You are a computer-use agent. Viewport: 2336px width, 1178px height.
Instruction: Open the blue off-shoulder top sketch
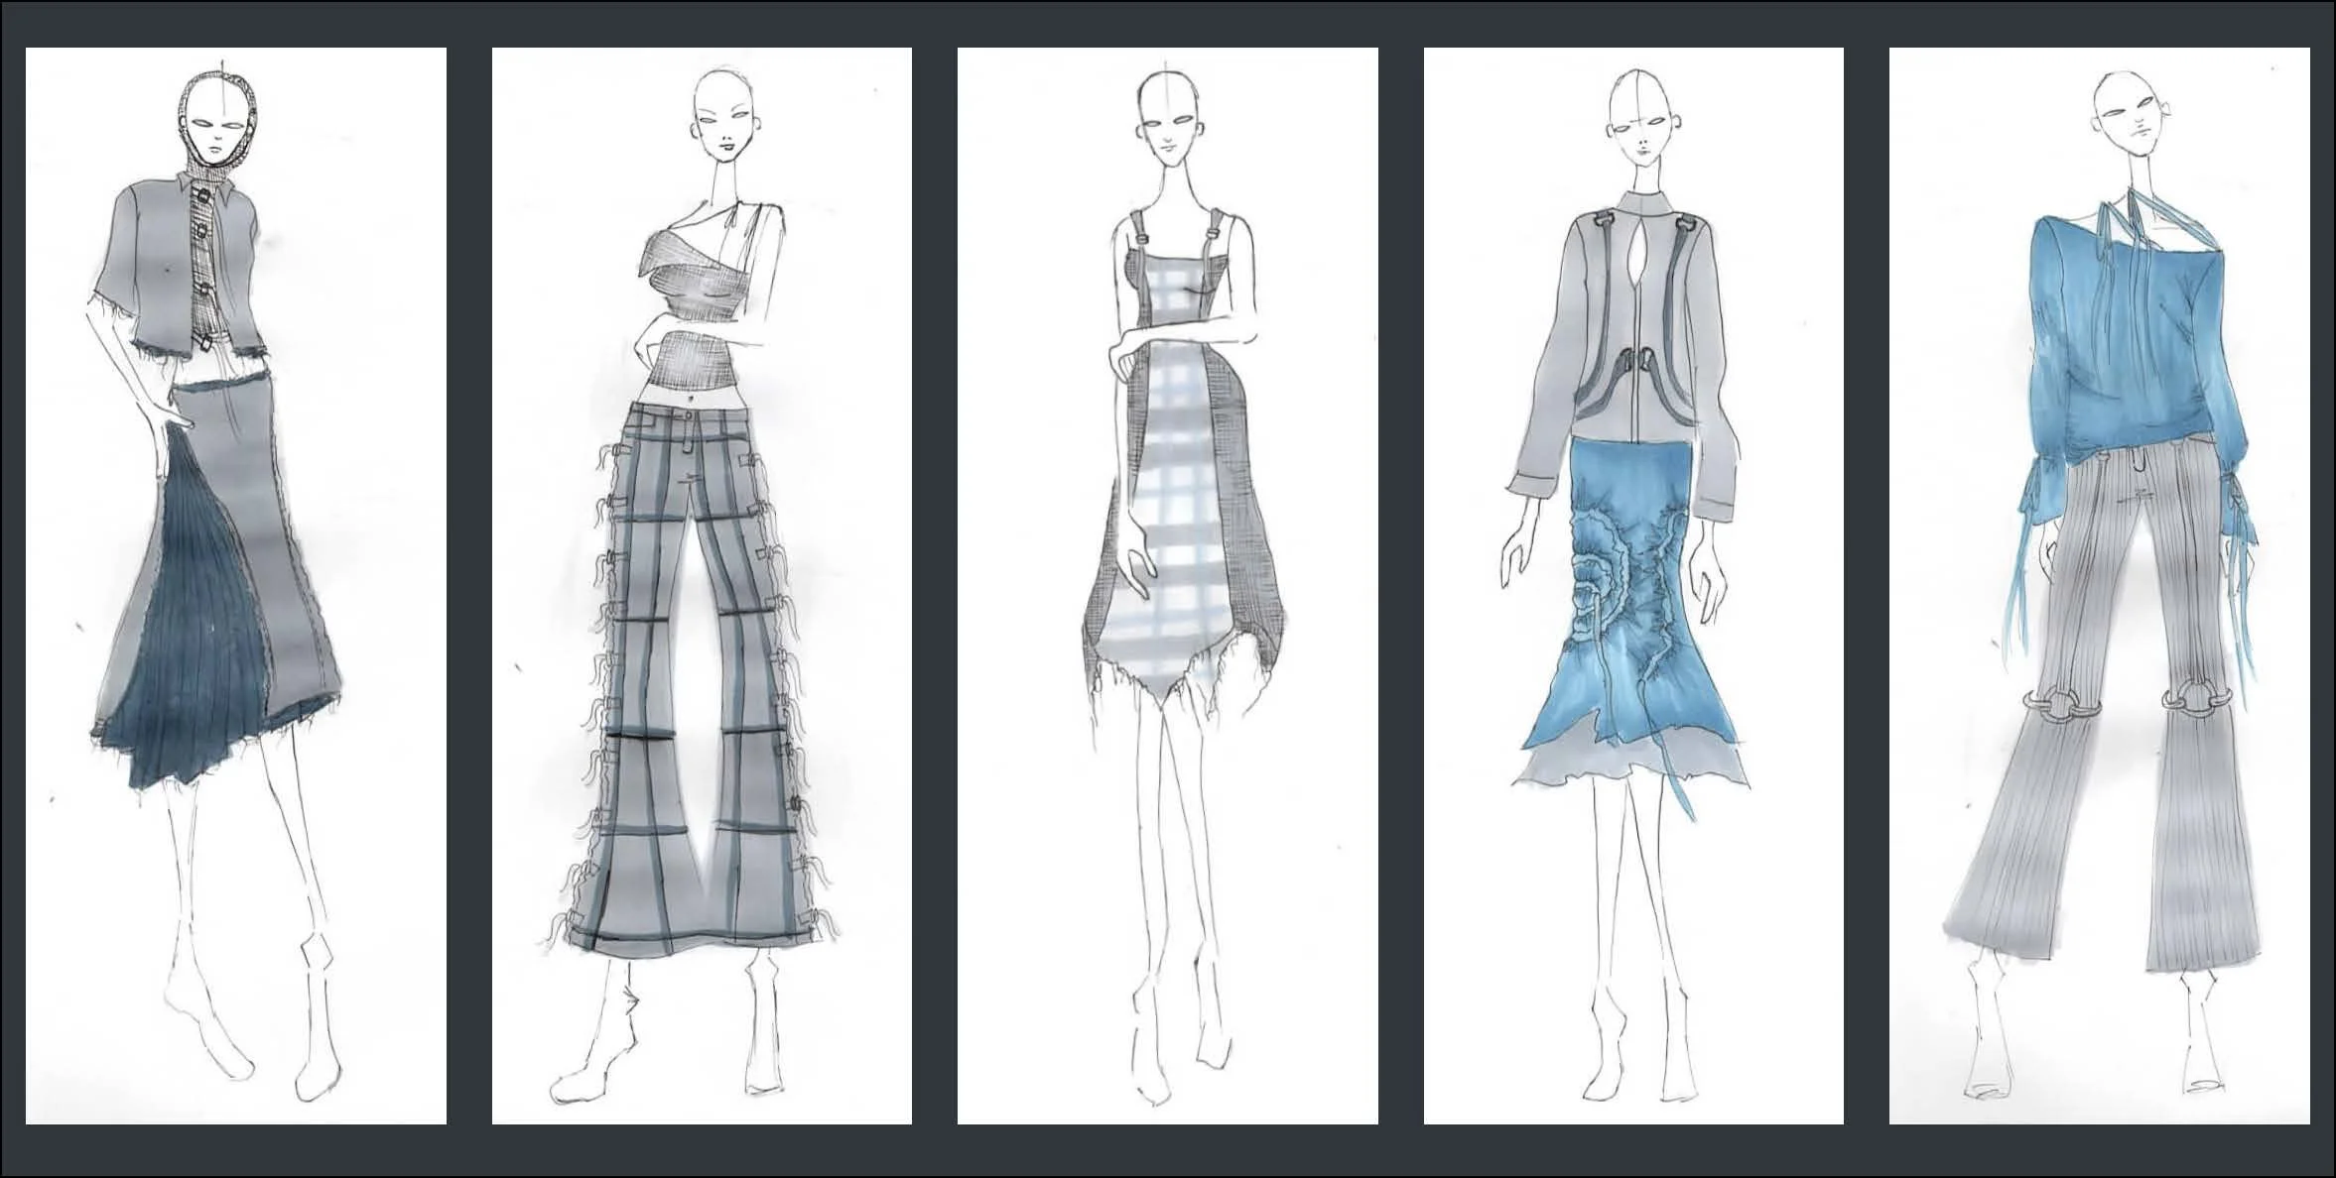(2099, 585)
